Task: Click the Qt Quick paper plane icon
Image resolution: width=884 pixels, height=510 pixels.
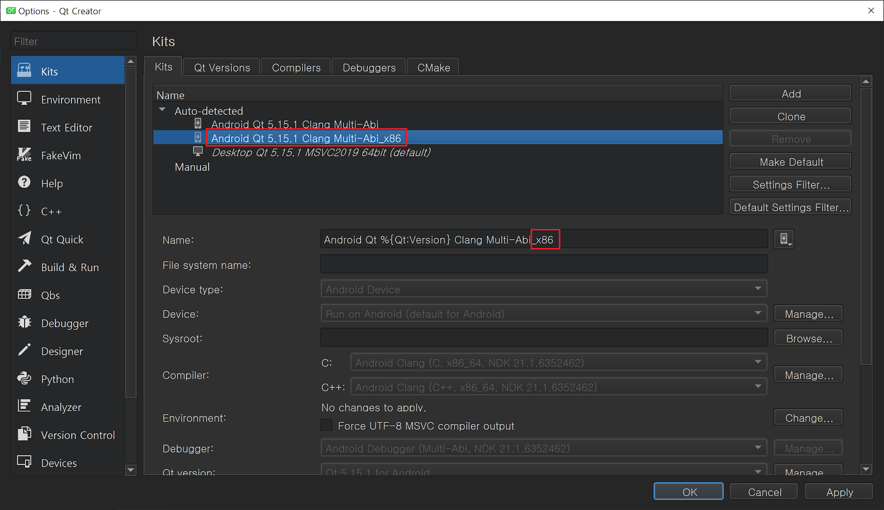Action: click(x=24, y=239)
